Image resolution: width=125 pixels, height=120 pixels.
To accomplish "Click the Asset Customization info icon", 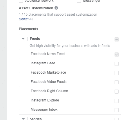I will pos(56,8).
